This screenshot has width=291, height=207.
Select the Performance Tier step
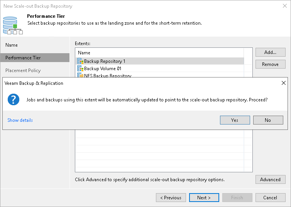(23, 58)
